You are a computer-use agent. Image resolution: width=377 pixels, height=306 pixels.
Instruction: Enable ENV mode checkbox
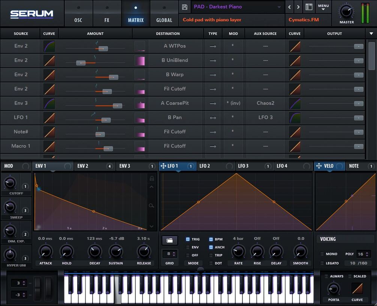click(188, 247)
